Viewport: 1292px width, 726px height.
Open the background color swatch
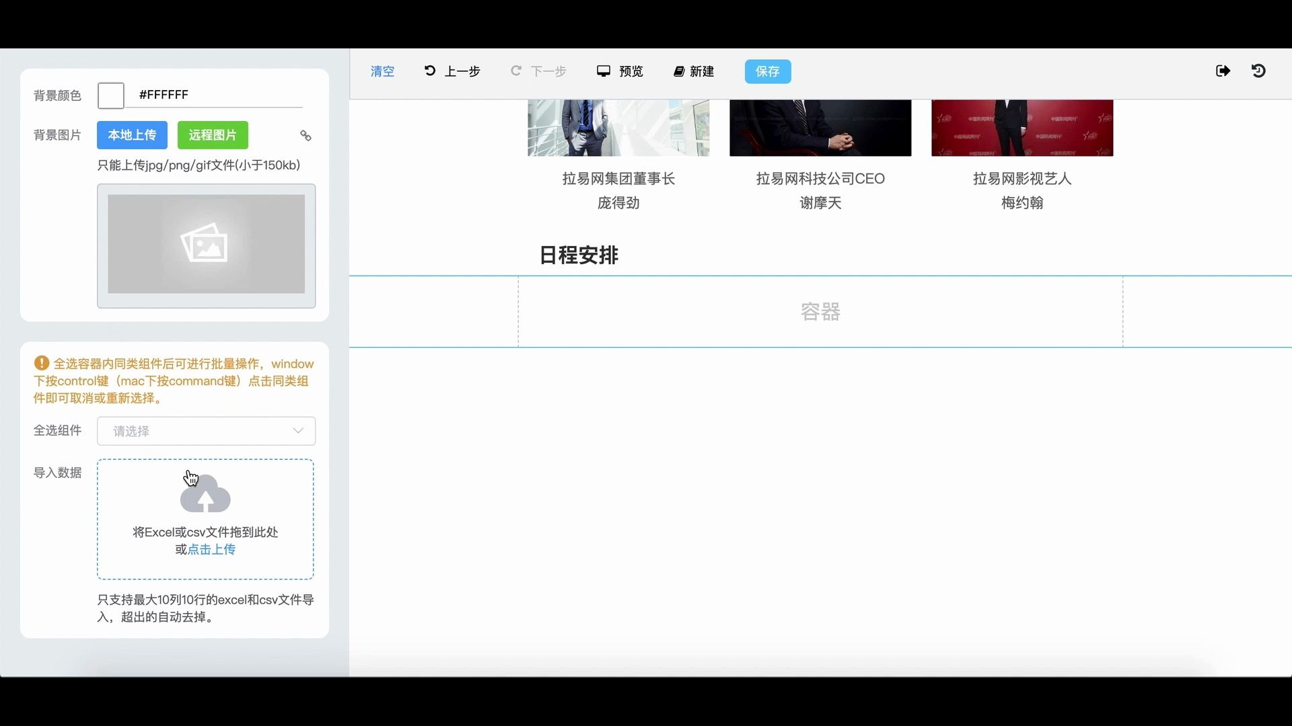tap(111, 95)
